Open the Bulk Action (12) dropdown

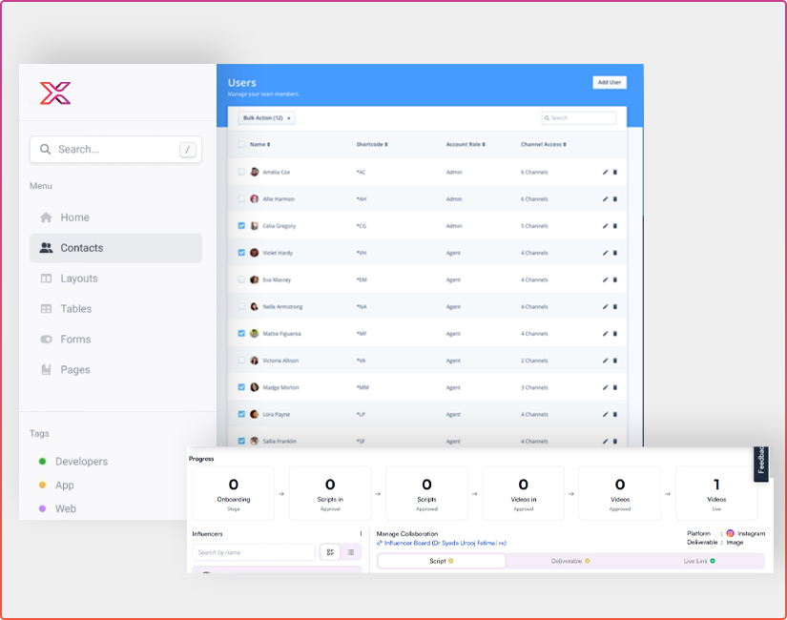pyautogui.click(x=267, y=118)
